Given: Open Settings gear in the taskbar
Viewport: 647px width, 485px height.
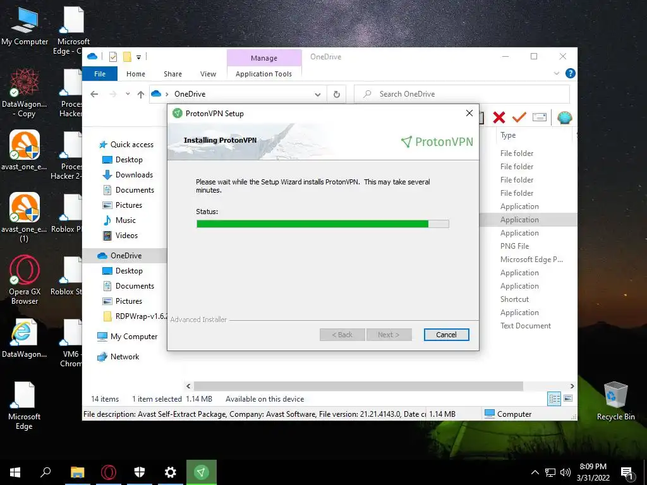Looking at the screenshot, I should click(x=171, y=472).
